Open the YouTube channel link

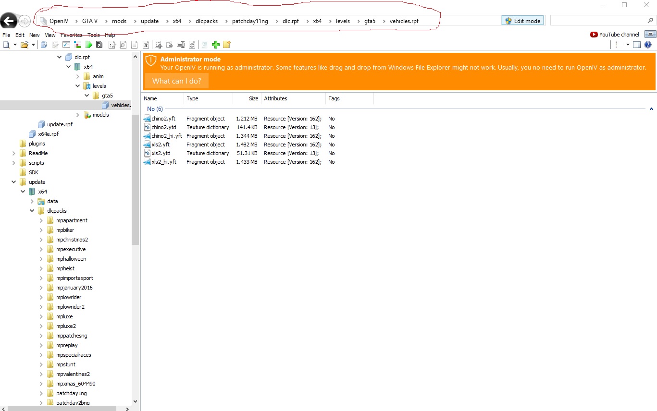point(615,35)
